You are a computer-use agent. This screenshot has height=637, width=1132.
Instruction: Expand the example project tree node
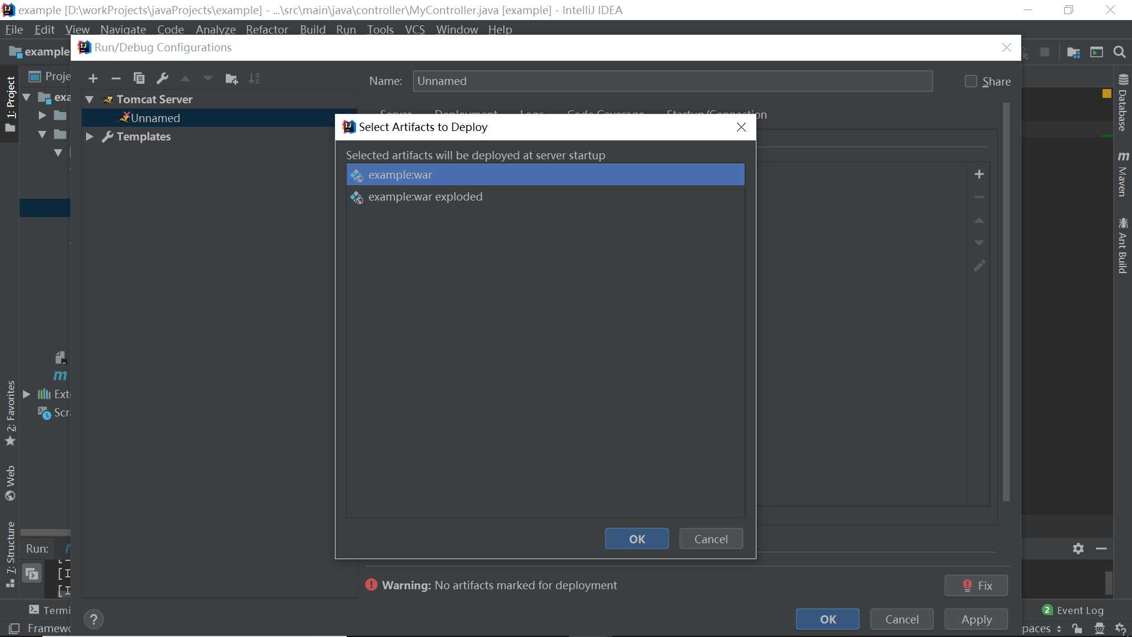[26, 96]
